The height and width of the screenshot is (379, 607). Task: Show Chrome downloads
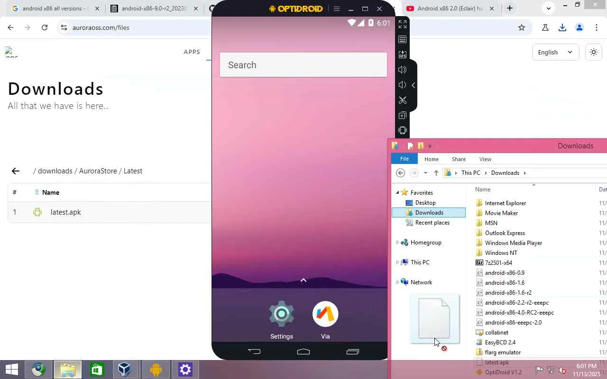562,27
